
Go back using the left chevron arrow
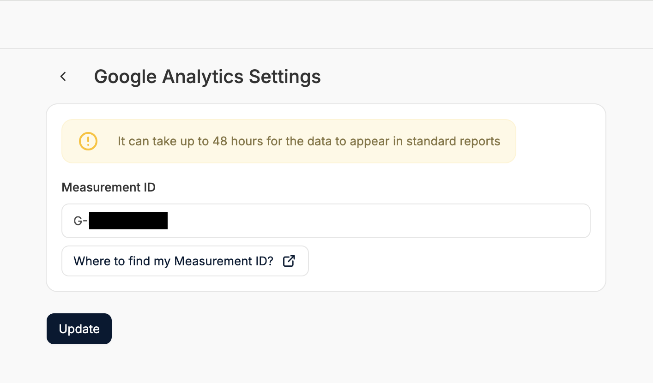[63, 77]
